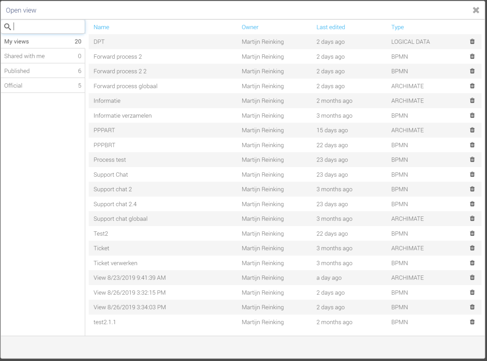Open the PPPBRT view

point(104,145)
